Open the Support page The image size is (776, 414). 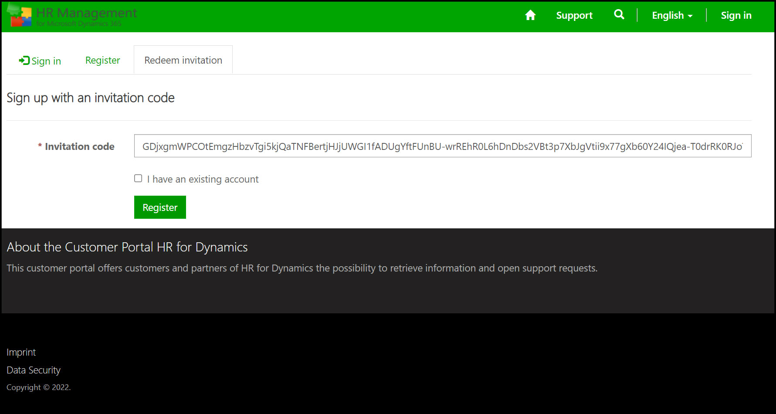[x=574, y=16]
